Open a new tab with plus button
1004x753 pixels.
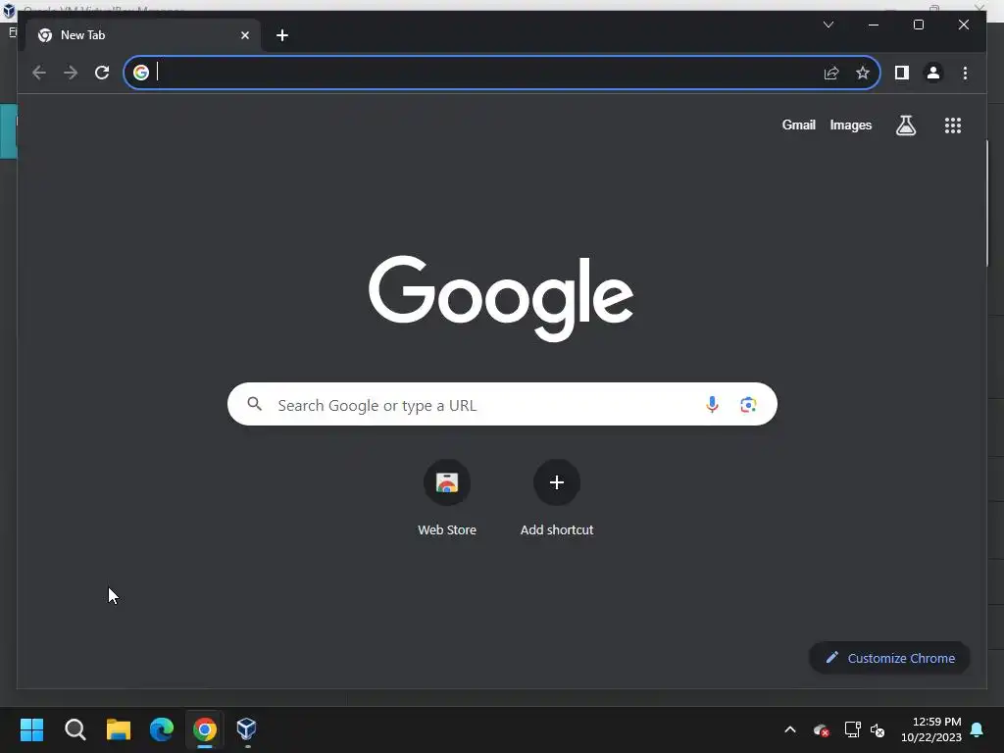click(282, 35)
